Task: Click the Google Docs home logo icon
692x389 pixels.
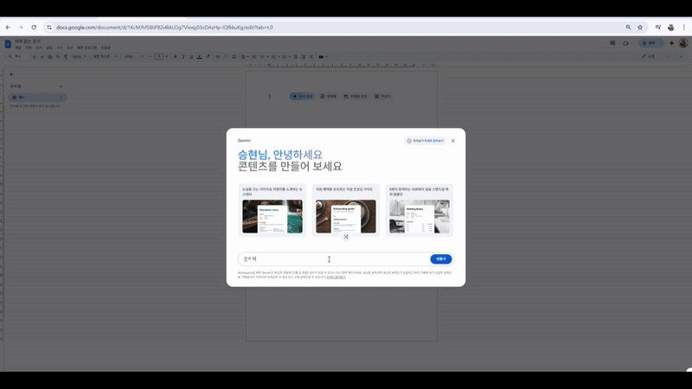Action: point(8,43)
